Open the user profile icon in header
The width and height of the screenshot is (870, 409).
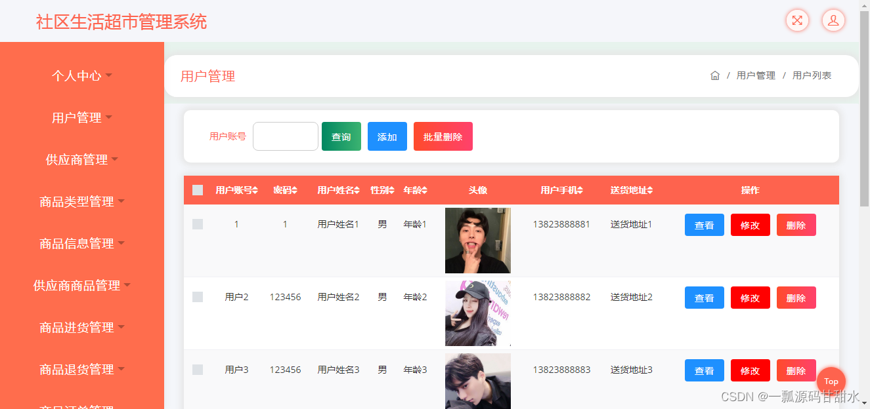click(833, 20)
